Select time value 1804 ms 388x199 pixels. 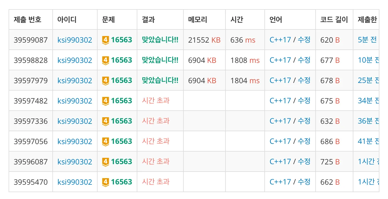coord(245,81)
